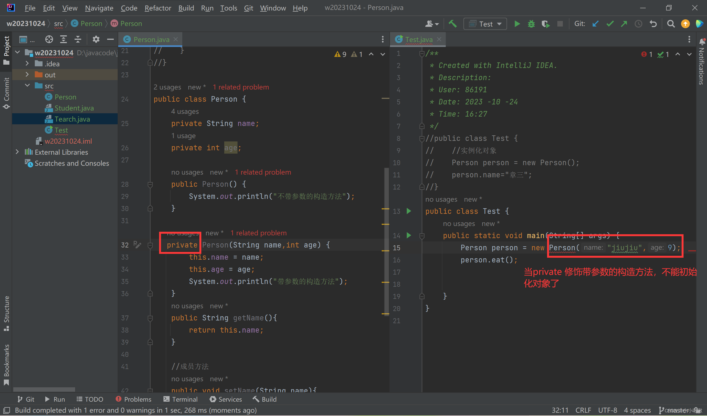Fold the Javadoc comment at line 1 in Test.java
The image size is (707, 416).
pyautogui.click(x=422, y=53)
